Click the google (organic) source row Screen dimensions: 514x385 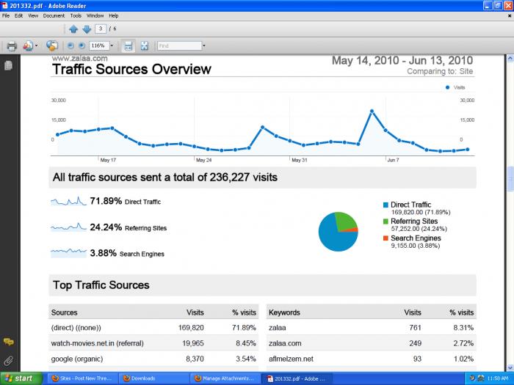(x=153, y=359)
